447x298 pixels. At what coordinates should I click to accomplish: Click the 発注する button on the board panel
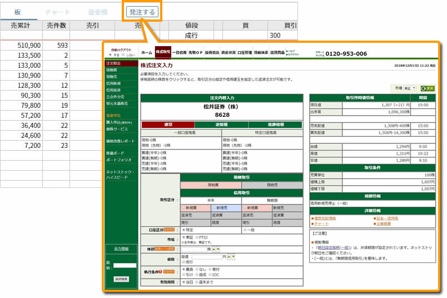coord(142,12)
